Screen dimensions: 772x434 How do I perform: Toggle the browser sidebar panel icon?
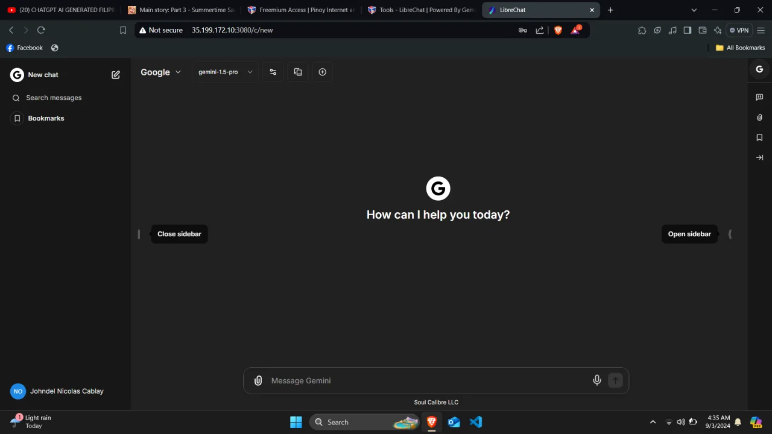pos(688,30)
